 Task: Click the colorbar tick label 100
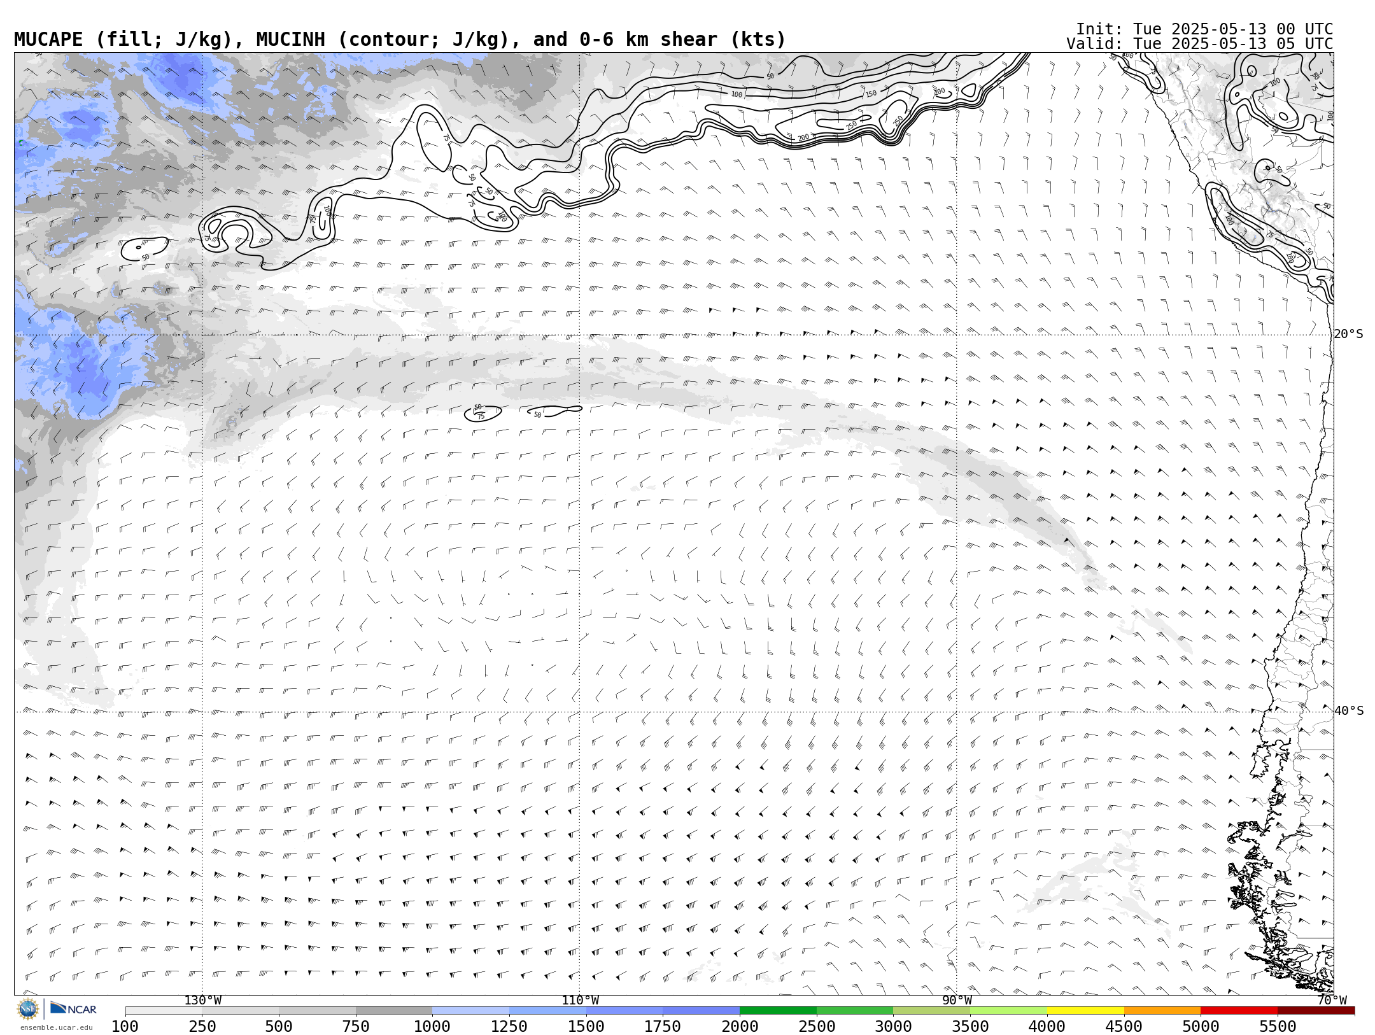pyautogui.click(x=125, y=1027)
